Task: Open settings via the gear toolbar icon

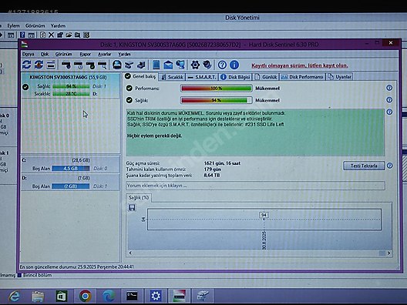Action: tap(195, 65)
